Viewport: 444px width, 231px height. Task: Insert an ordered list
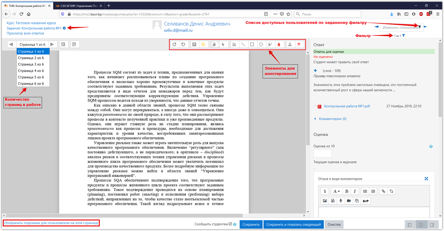click(373, 191)
